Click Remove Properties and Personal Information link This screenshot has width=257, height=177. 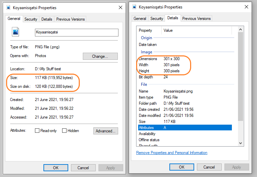pos(171,153)
